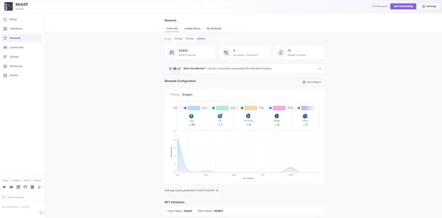Click the Workflows sidebar icon

tap(5, 28)
